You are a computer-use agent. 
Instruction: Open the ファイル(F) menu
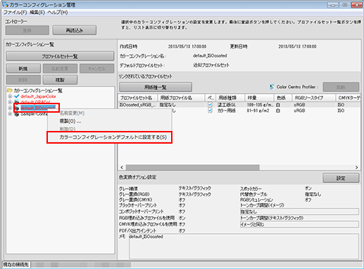coord(15,12)
